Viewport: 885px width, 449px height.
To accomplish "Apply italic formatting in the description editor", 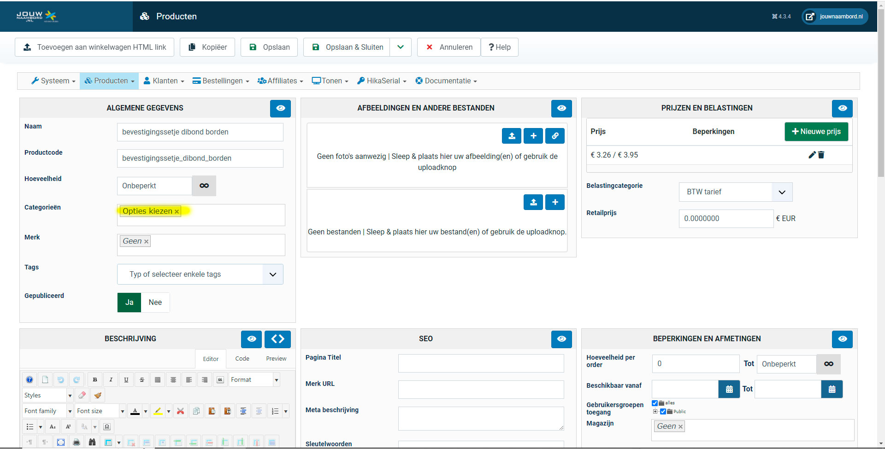I will [111, 380].
